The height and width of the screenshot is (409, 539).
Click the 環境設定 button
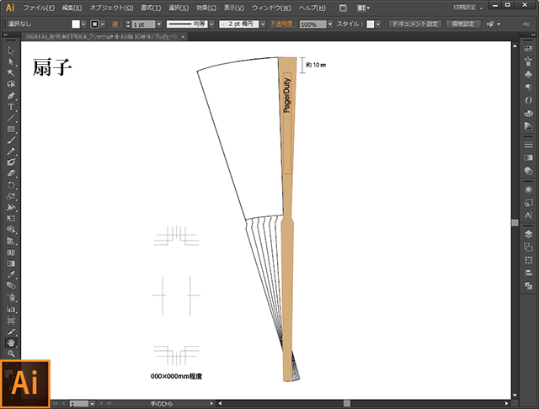pos(463,24)
